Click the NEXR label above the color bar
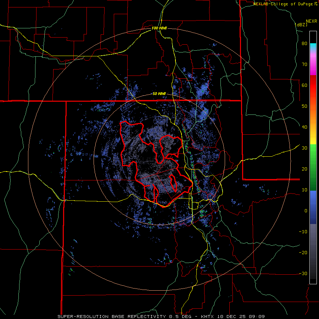 click(x=311, y=21)
